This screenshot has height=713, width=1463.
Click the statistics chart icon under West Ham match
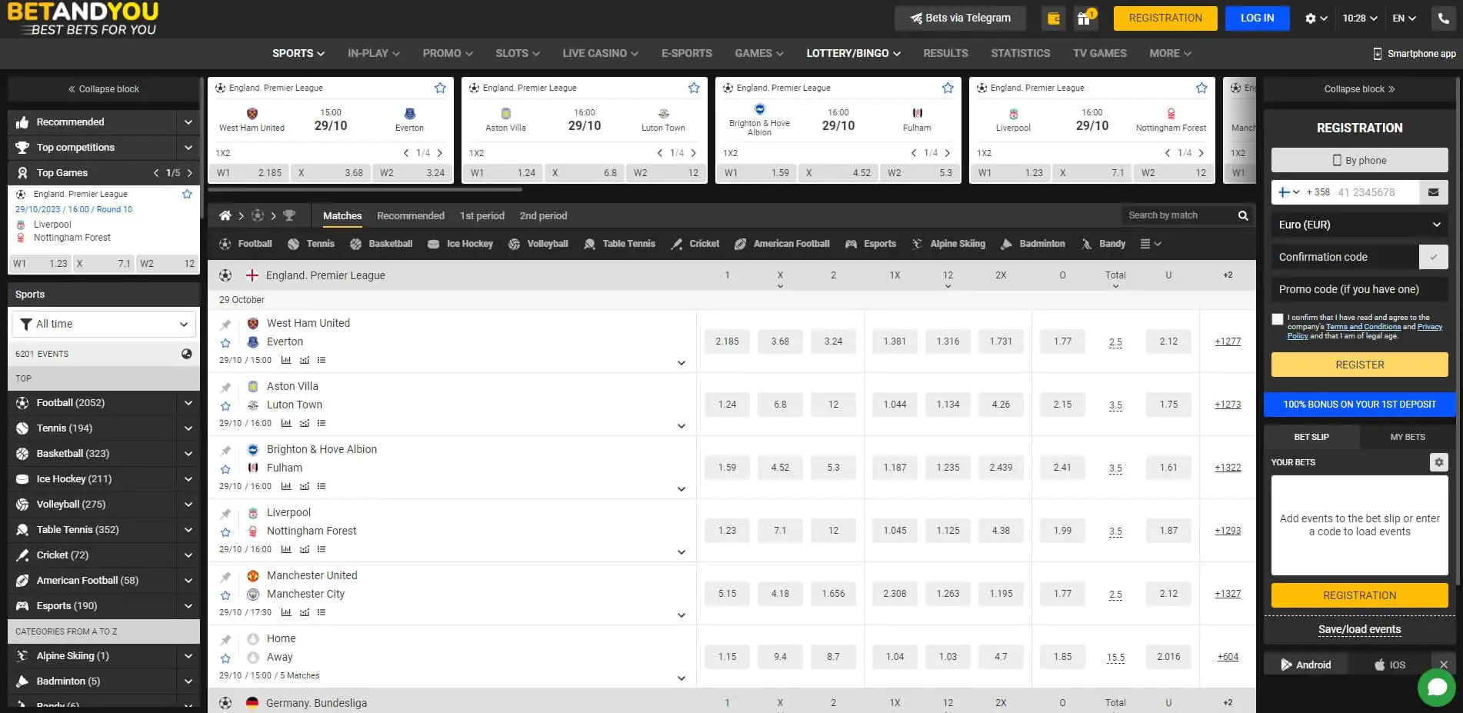286,359
